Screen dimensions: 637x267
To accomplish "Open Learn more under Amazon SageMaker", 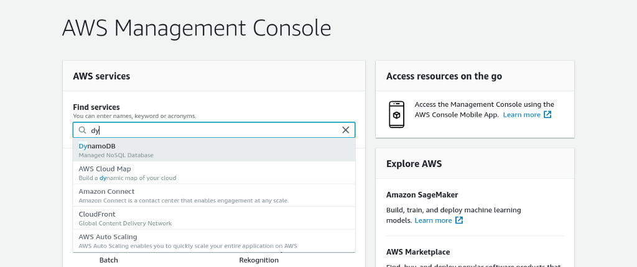I will [433, 220].
